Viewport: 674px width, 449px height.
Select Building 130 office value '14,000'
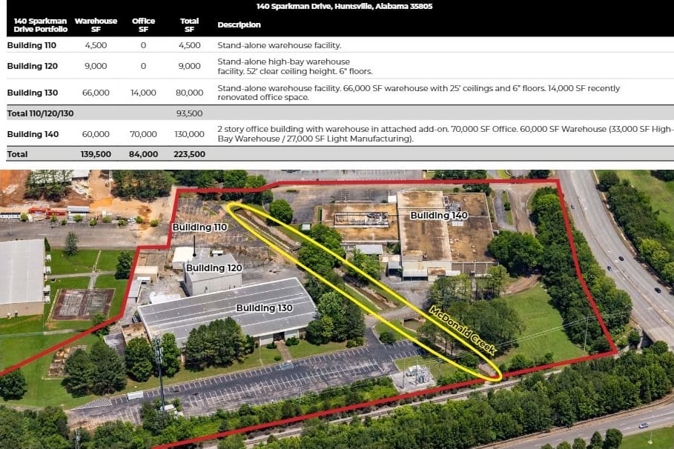[x=143, y=93]
